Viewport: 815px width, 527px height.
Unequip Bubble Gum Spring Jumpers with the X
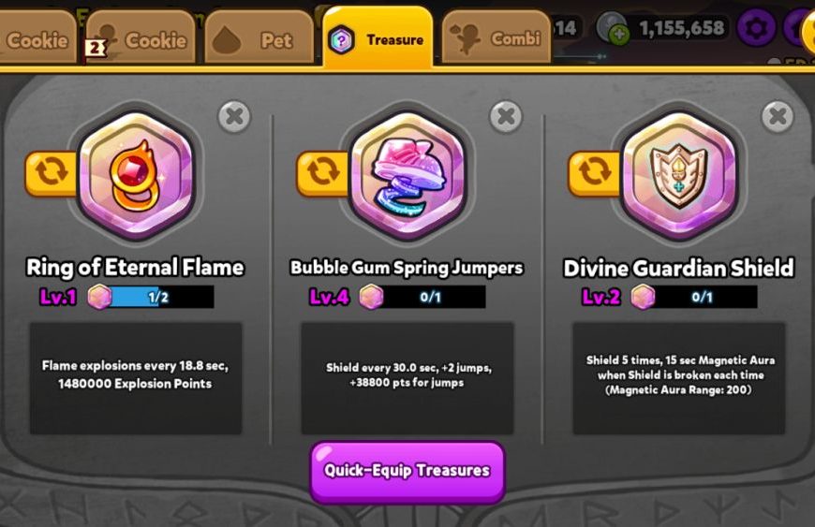click(x=506, y=116)
